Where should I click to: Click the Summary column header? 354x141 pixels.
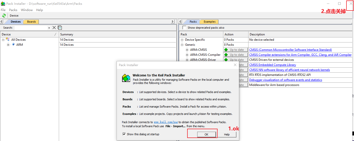pyautogui.click(x=118, y=34)
